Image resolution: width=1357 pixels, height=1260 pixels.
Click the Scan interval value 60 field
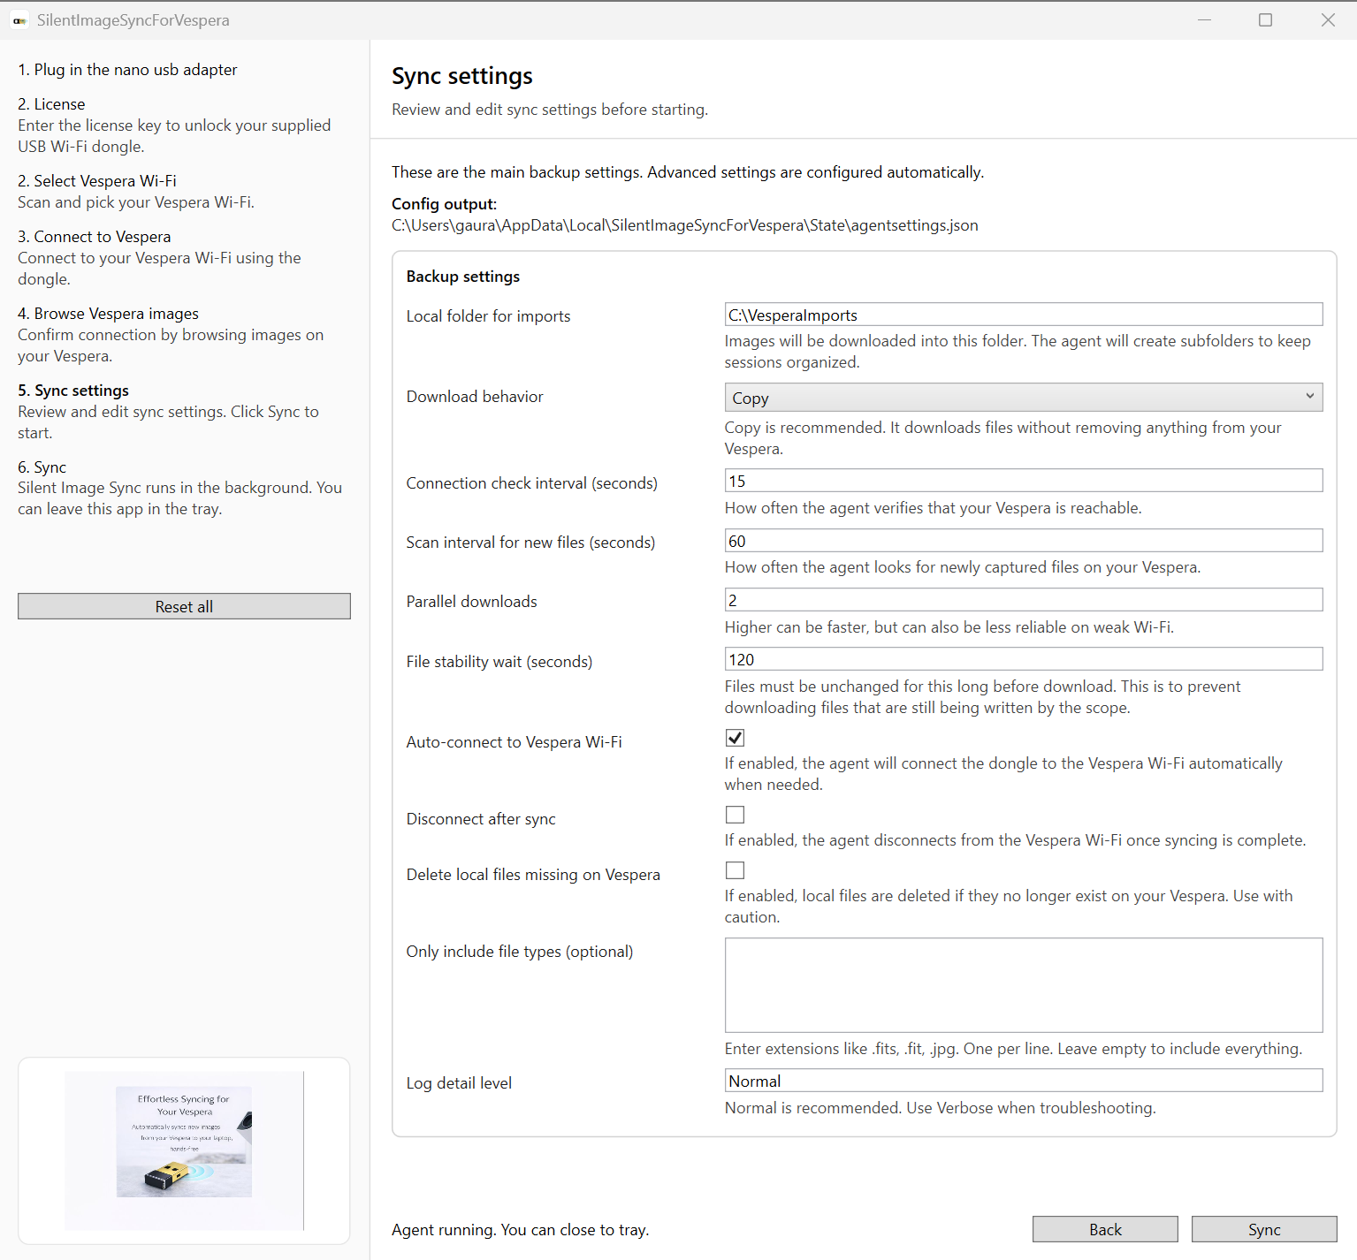pyautogui.click(x=1024, y=541)
